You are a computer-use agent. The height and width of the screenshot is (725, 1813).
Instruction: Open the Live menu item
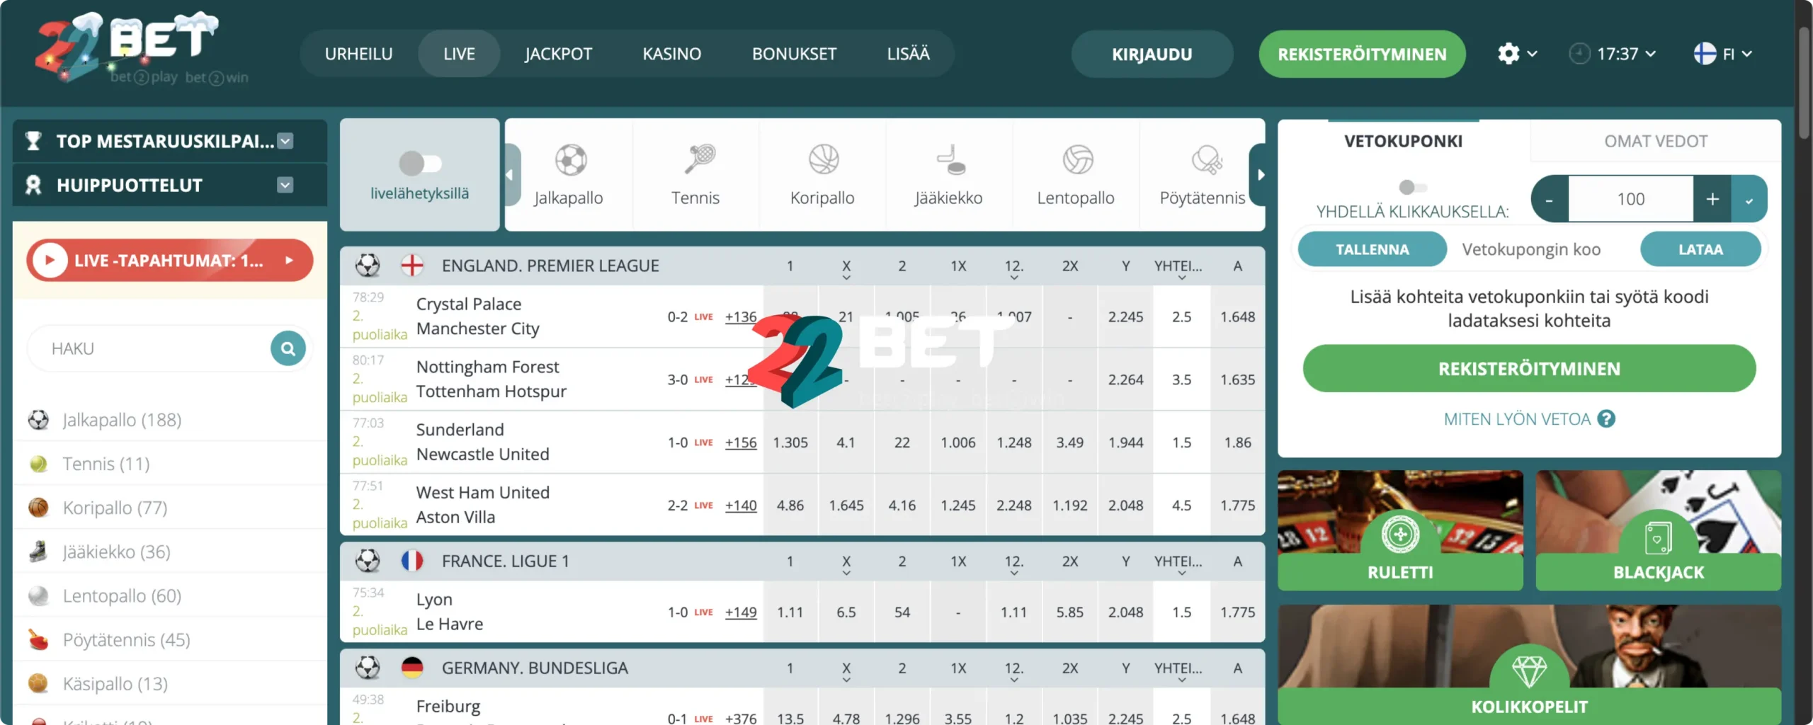[459, 54]
